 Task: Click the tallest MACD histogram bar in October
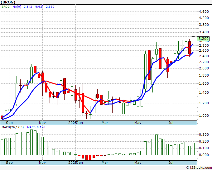click(31, 142)
